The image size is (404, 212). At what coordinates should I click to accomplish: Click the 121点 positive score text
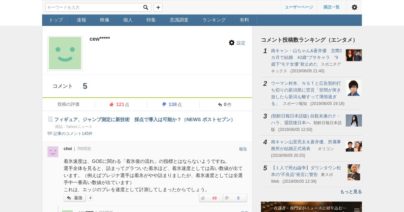pyautogui.click(x=123, y=104)
